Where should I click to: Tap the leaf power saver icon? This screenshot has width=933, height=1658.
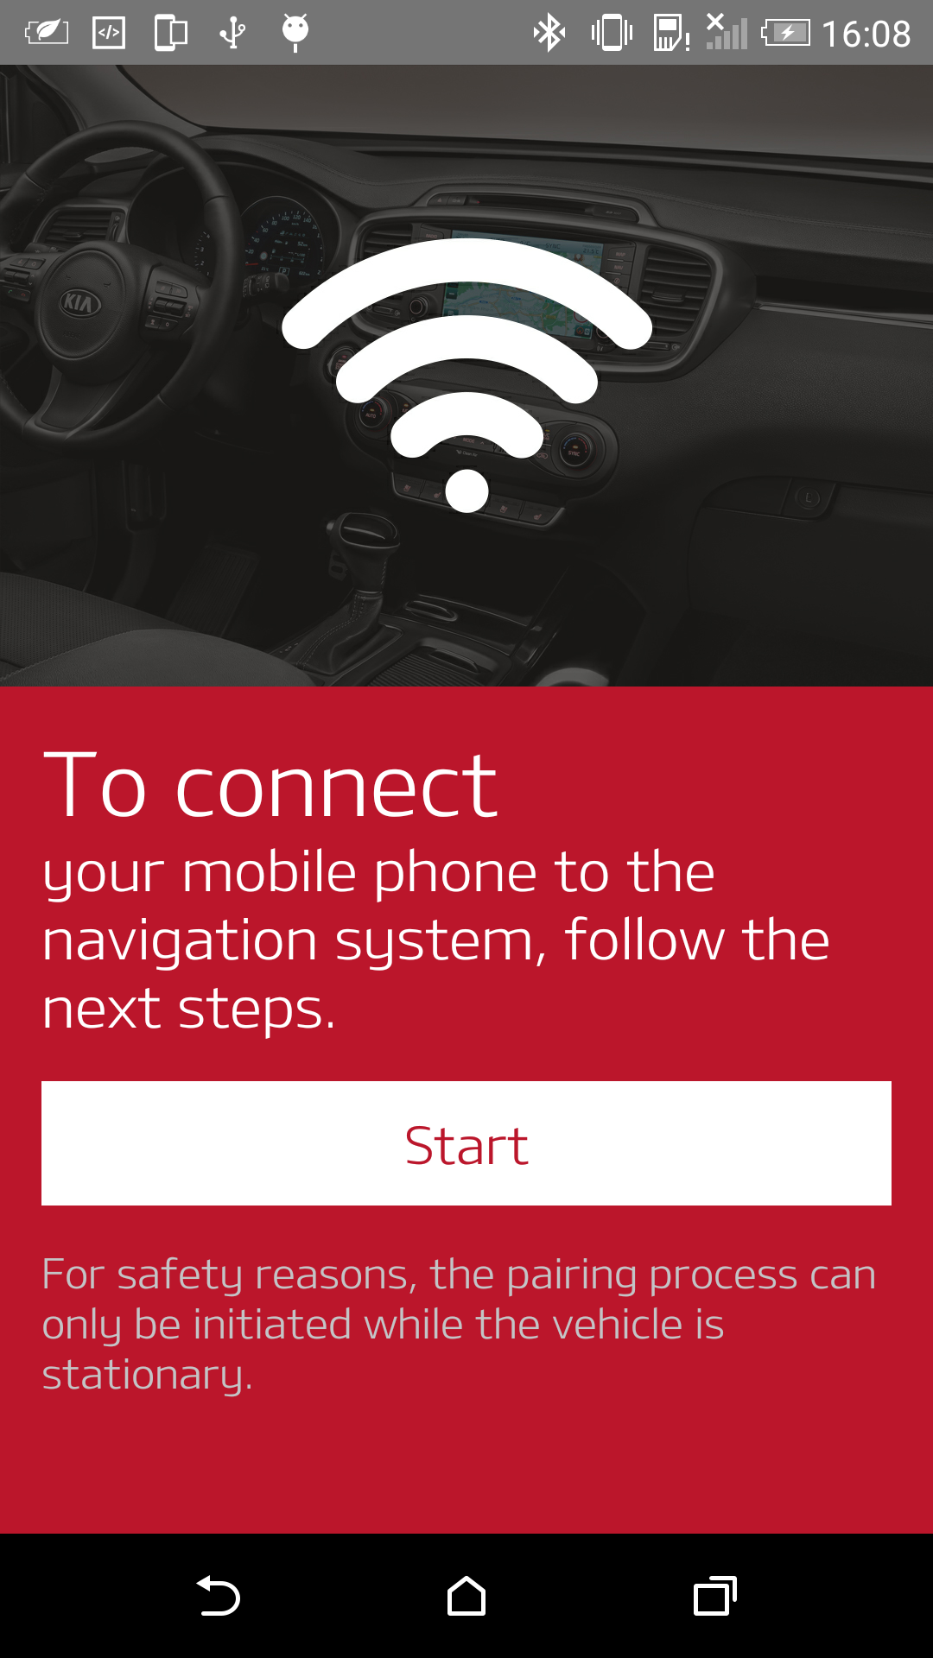click(47, 33)
